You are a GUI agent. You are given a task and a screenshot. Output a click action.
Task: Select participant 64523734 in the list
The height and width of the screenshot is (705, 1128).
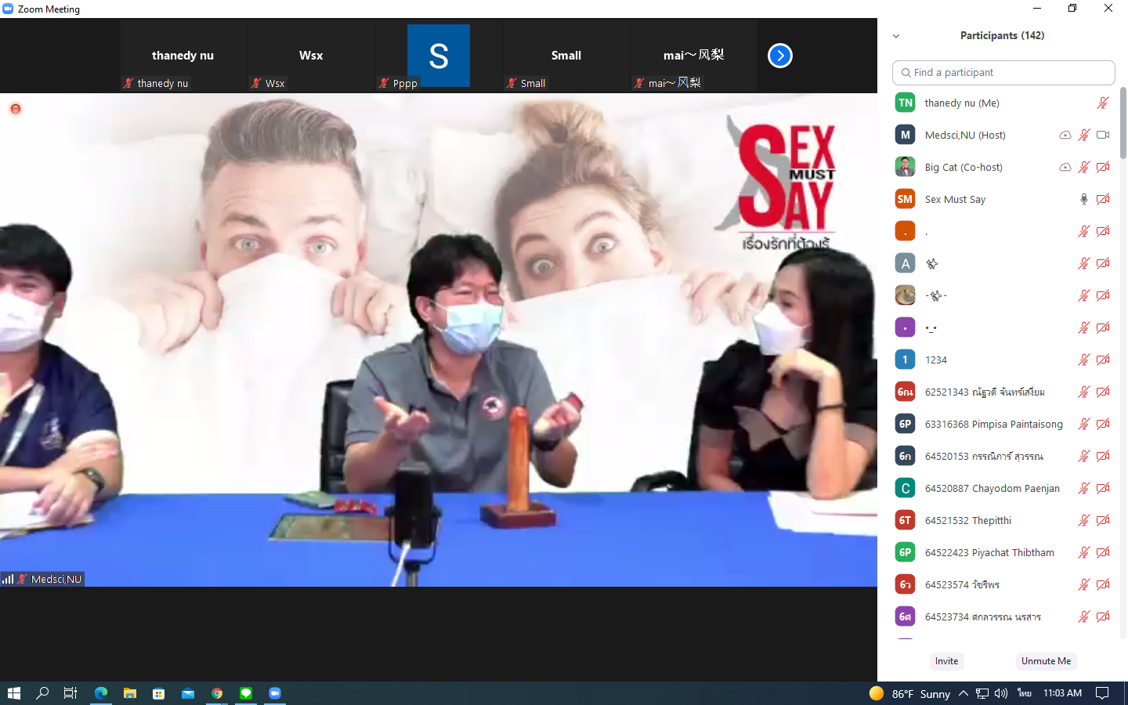(x=1003, y=616)
